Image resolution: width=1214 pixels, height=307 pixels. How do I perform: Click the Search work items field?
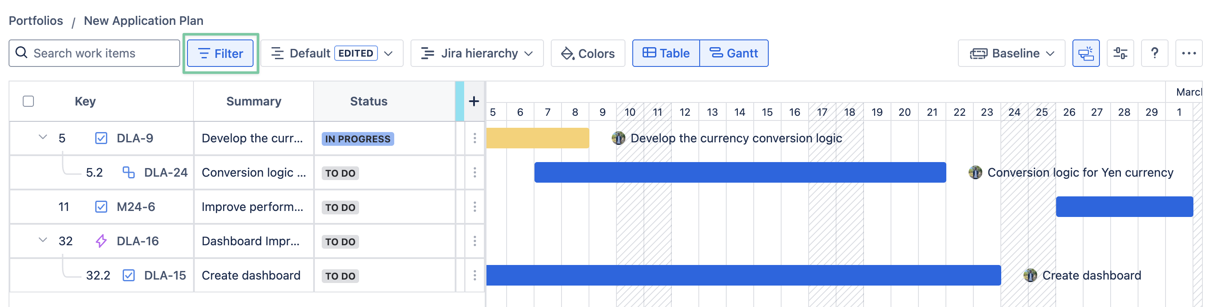click(x=94, y=53)
